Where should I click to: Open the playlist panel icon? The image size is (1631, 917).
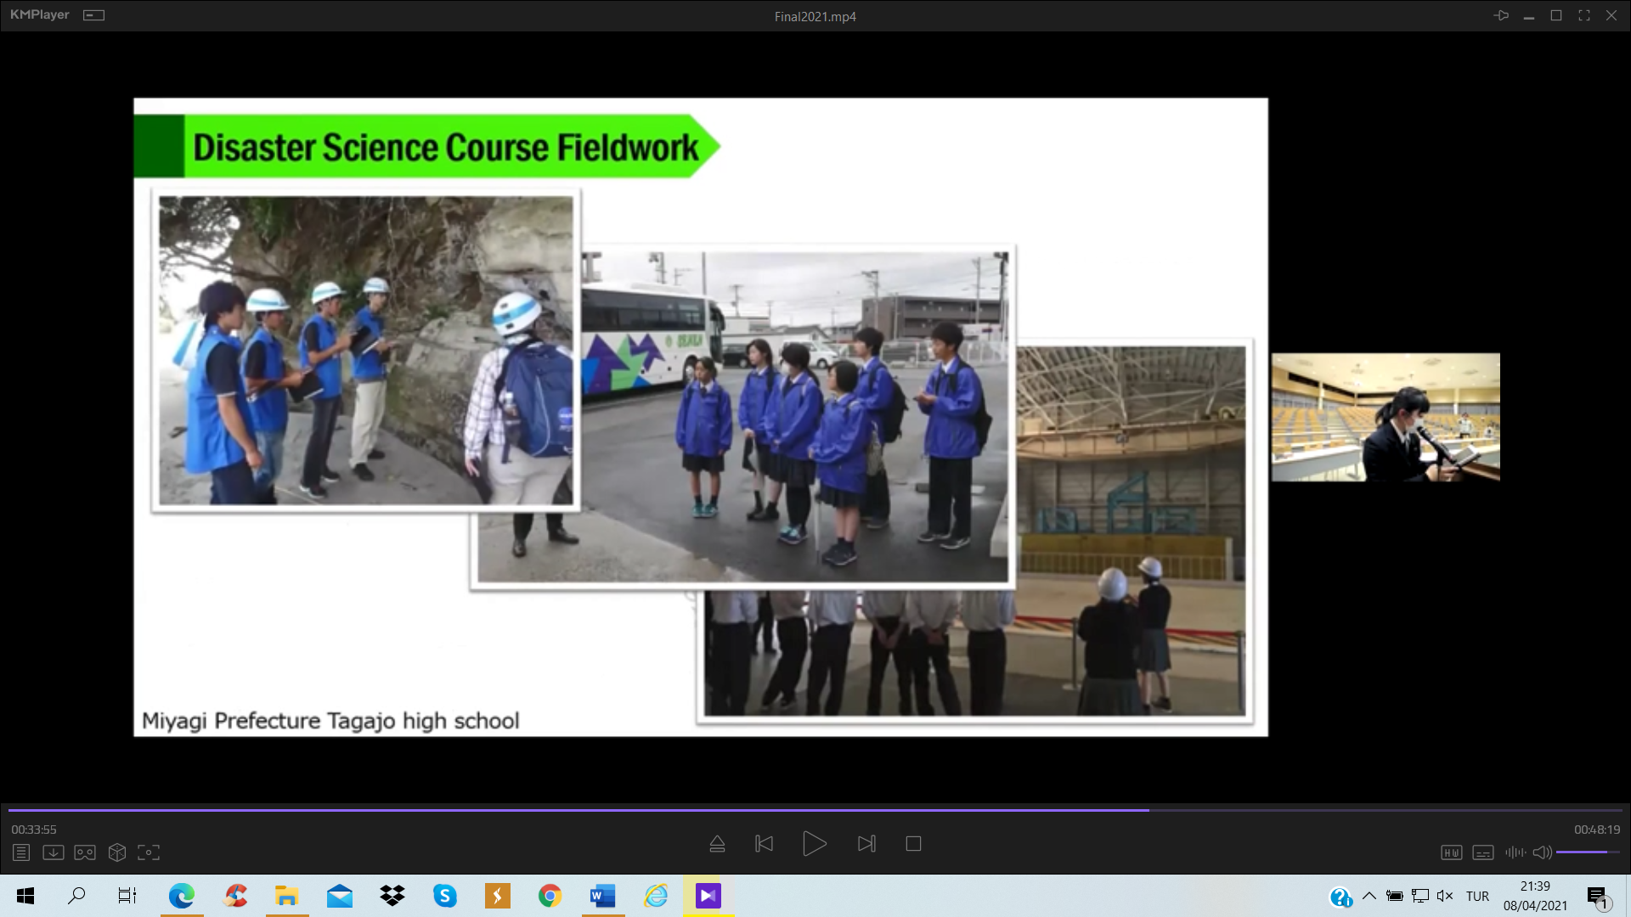point(21,852)
